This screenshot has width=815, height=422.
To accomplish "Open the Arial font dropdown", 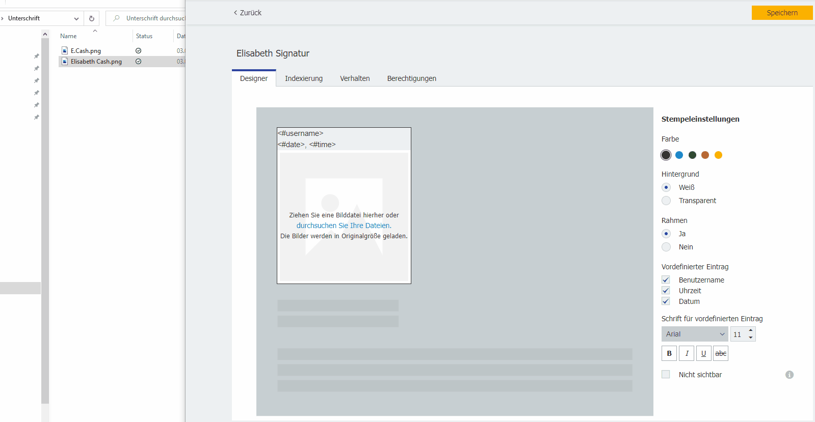I will point(695,334).
